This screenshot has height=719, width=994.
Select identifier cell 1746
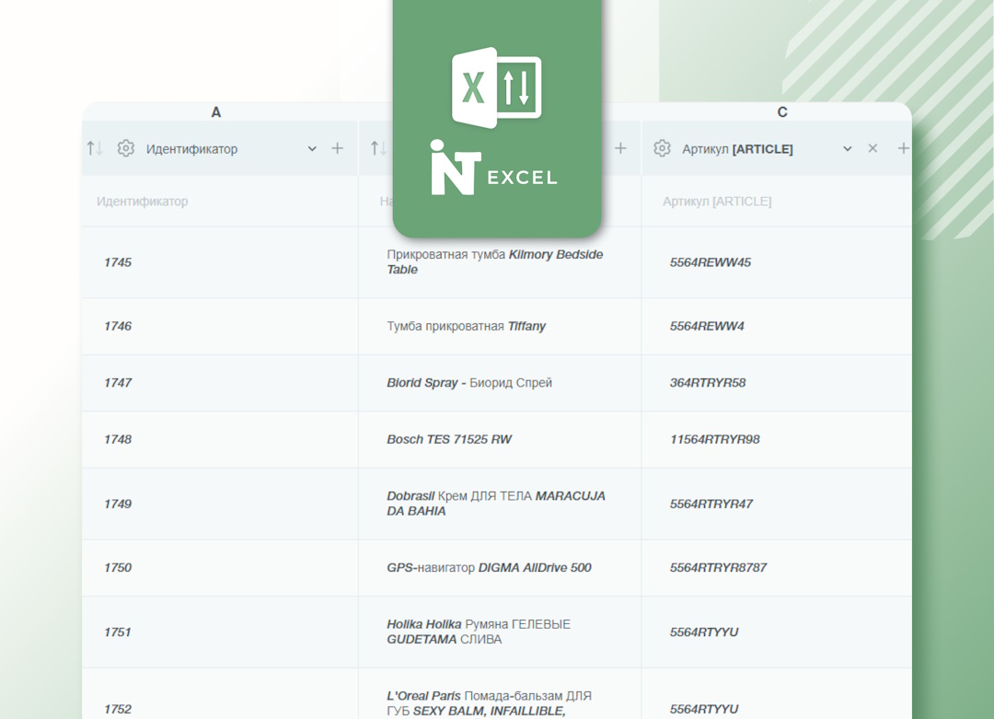(118, 327)
